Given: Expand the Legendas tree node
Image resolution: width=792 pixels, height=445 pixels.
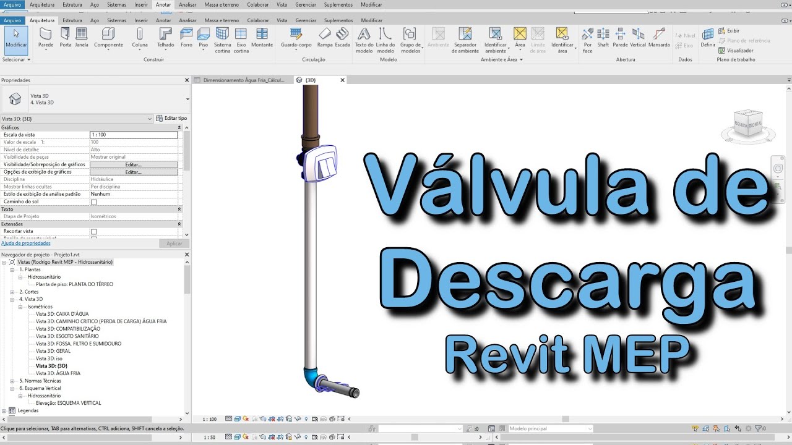Looking at the screenshot, I should click(4, 410).
